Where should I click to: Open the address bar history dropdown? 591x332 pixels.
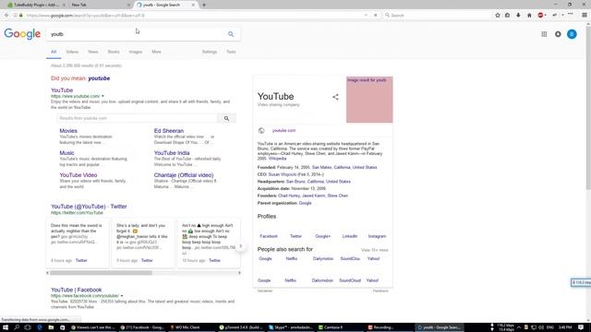click(x=366, y=15)
